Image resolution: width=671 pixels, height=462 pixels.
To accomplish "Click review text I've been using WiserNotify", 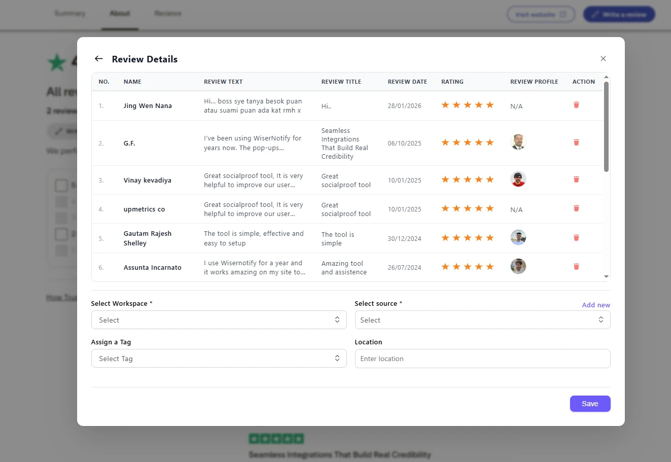I will 253,143.
